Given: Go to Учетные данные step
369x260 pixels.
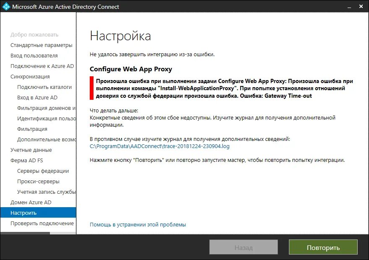Looking at the screenshot, I should [x=31, y=150].
